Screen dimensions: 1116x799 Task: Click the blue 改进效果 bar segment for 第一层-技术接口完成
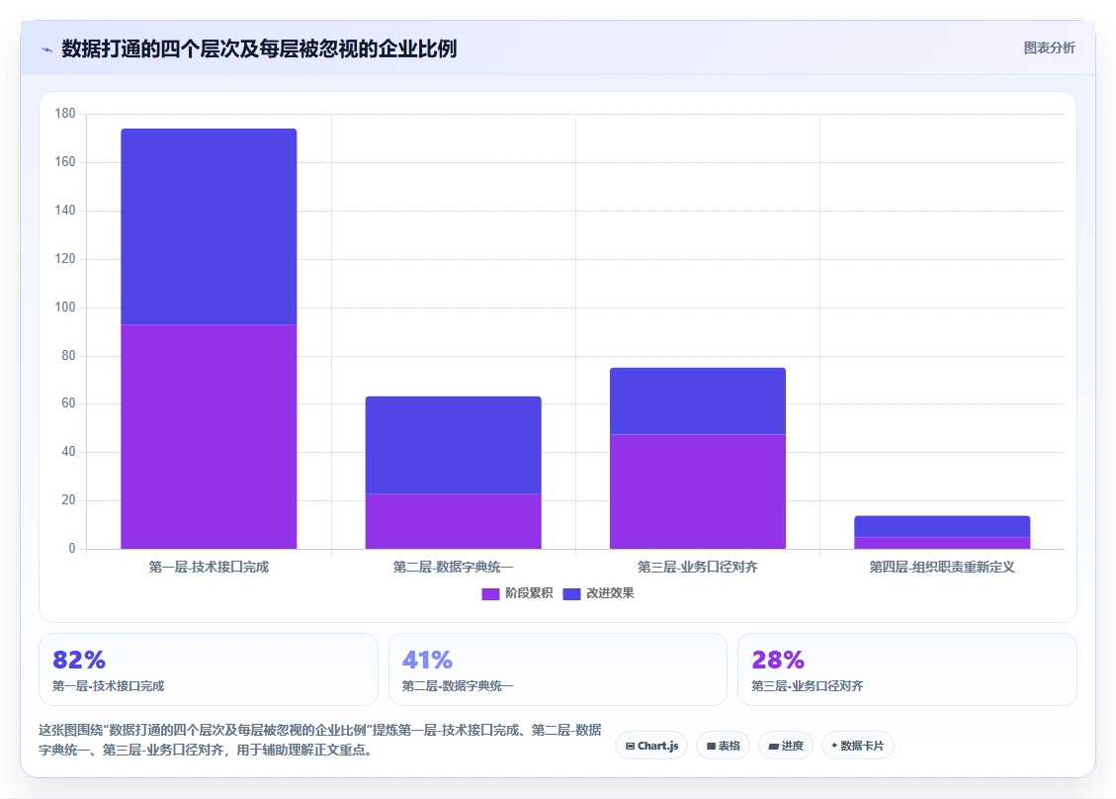point(209,226)
